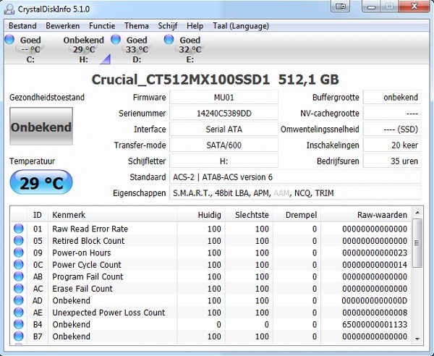Click the extra title bar button left of minimize

(x=340, y=6)
